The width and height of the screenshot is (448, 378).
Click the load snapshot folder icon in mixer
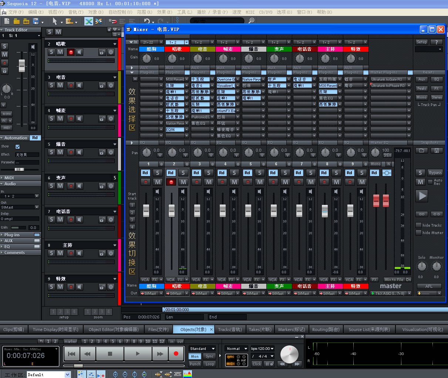[x=421, y=151]
